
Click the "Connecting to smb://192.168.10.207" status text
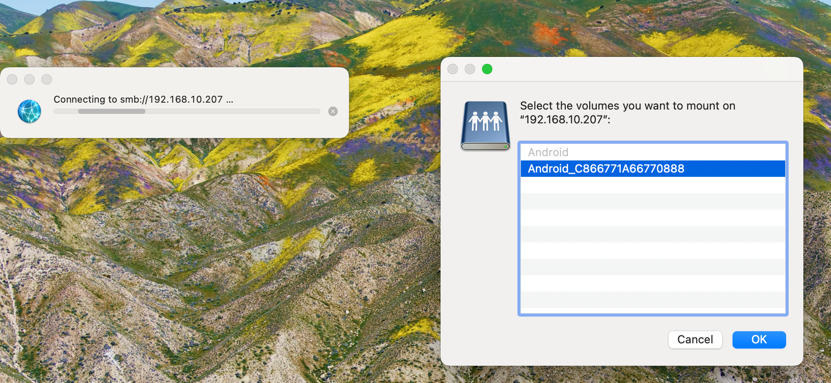(x=143, y=100)
